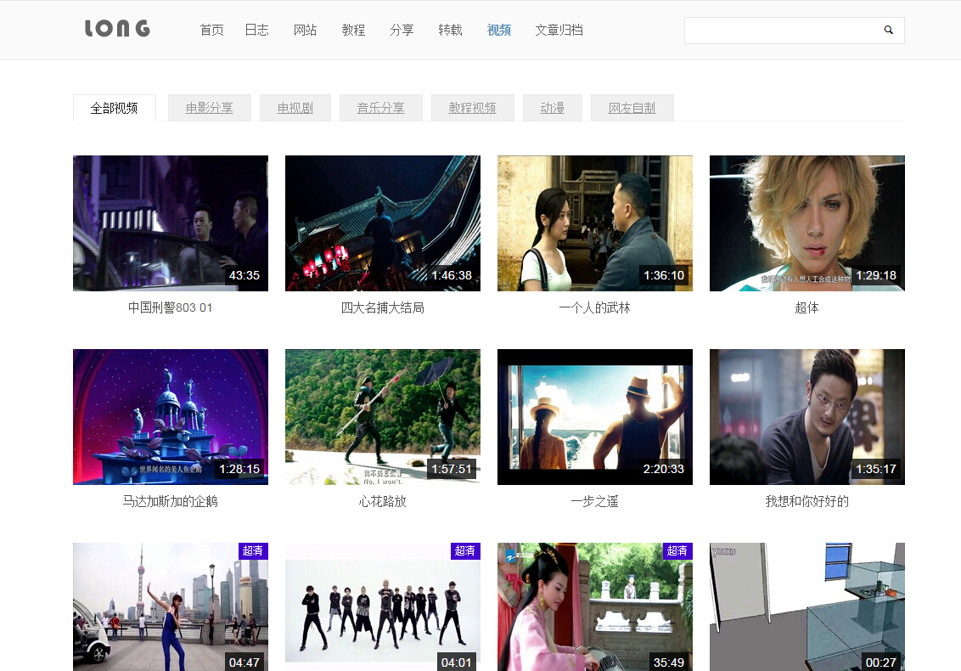Switch to the 动漫 tab
Image resolution: width=961 pixels, height=671 pixels.
552,108
